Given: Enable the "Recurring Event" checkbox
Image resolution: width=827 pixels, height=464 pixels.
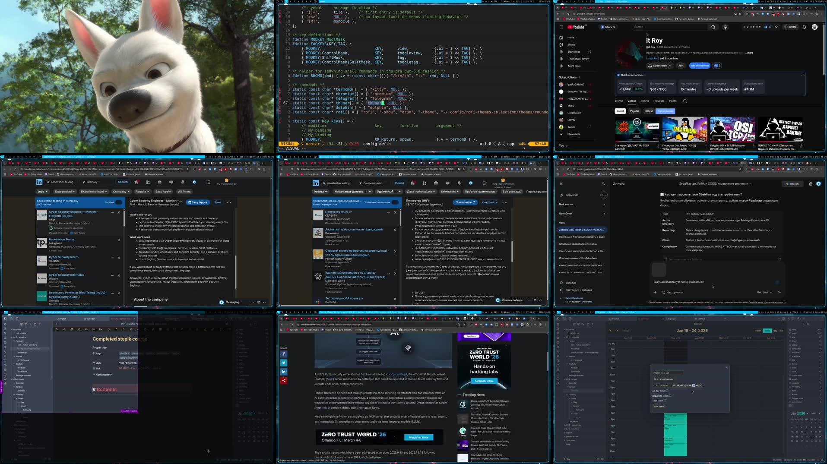Looking at the screenshot, I should pyautogui.click(x=670, y=396).
